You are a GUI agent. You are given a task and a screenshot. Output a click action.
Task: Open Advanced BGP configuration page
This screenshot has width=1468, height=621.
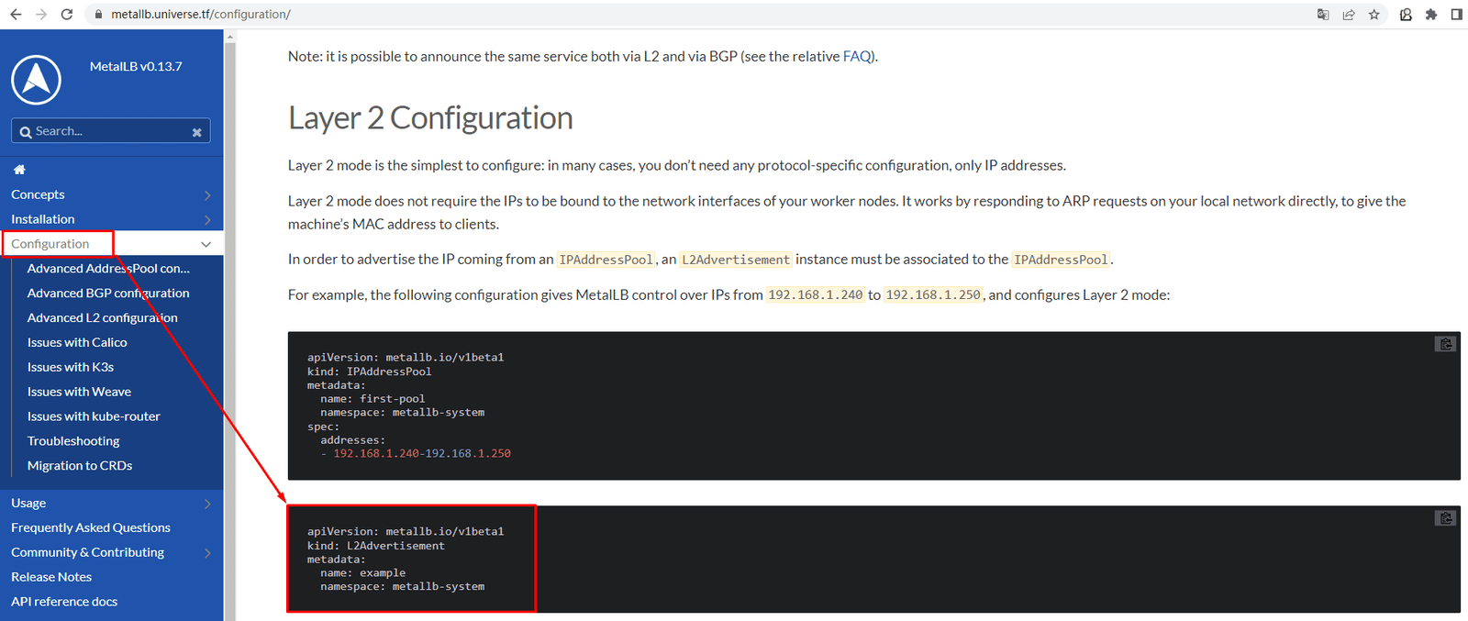click(108, 294)
